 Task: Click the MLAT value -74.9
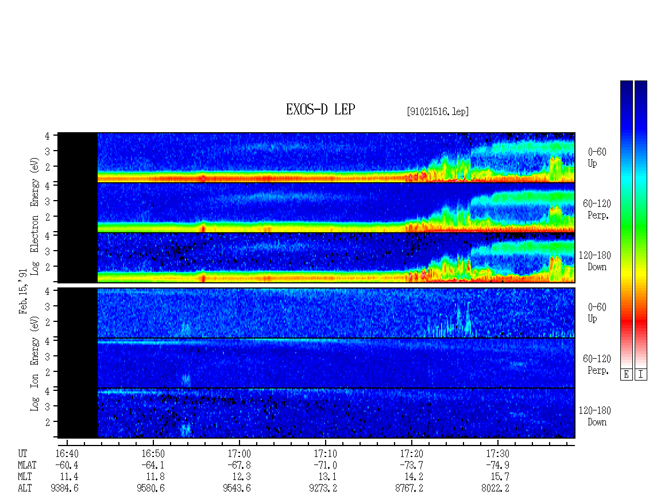(x=497, y=465)
